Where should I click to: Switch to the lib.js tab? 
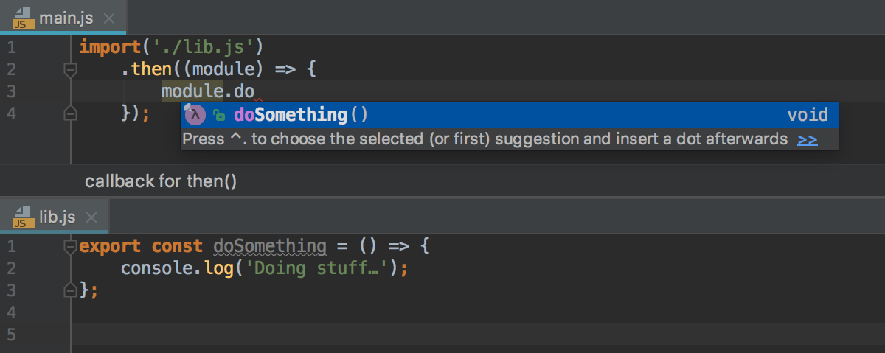[57, 217]
